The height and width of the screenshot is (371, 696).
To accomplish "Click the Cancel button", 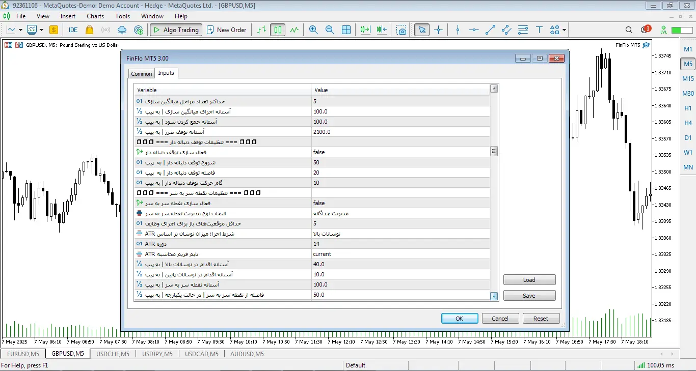I will [500, 319].
